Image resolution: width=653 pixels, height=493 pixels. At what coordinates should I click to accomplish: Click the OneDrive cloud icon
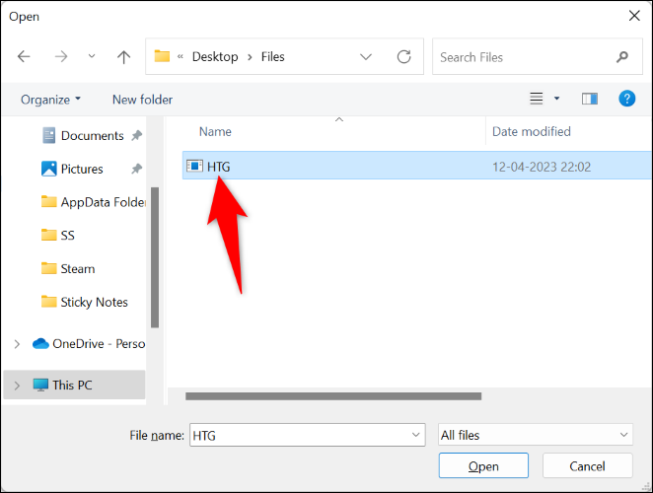point(40,343)
